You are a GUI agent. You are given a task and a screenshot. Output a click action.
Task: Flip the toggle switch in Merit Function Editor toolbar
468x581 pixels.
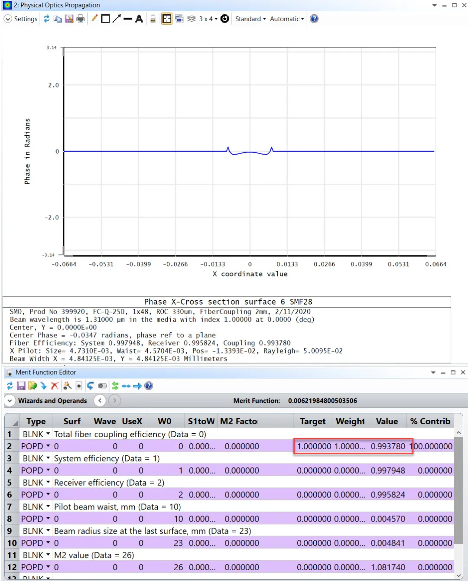click(102, 386)
